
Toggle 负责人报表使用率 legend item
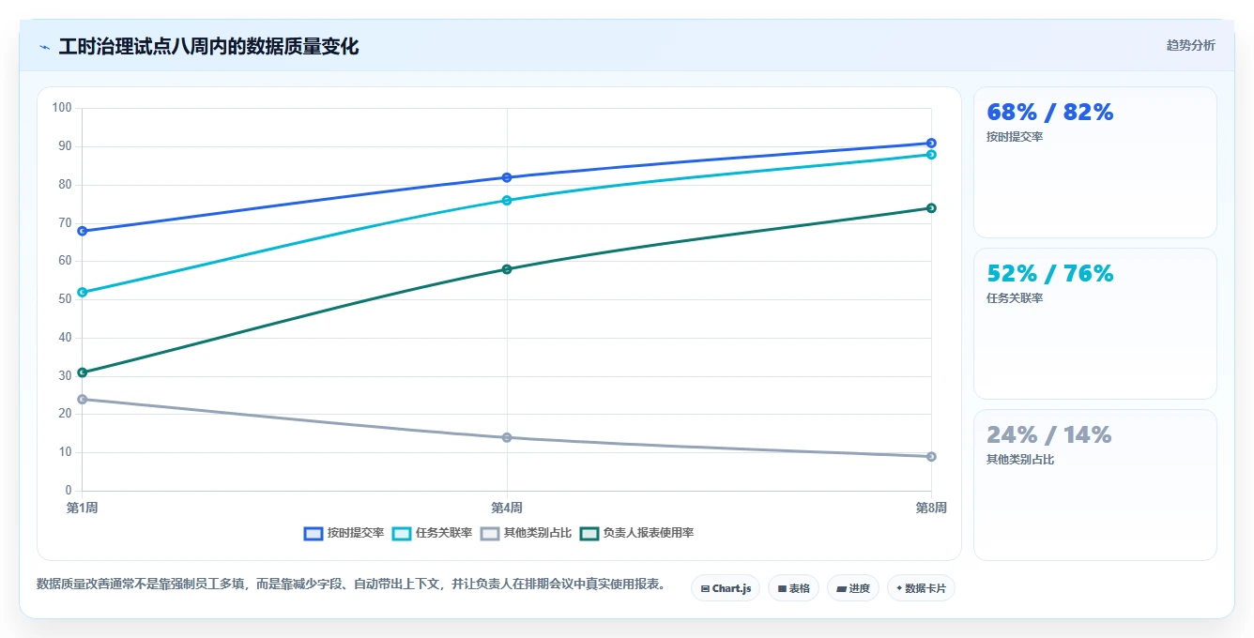coord(636,533)
